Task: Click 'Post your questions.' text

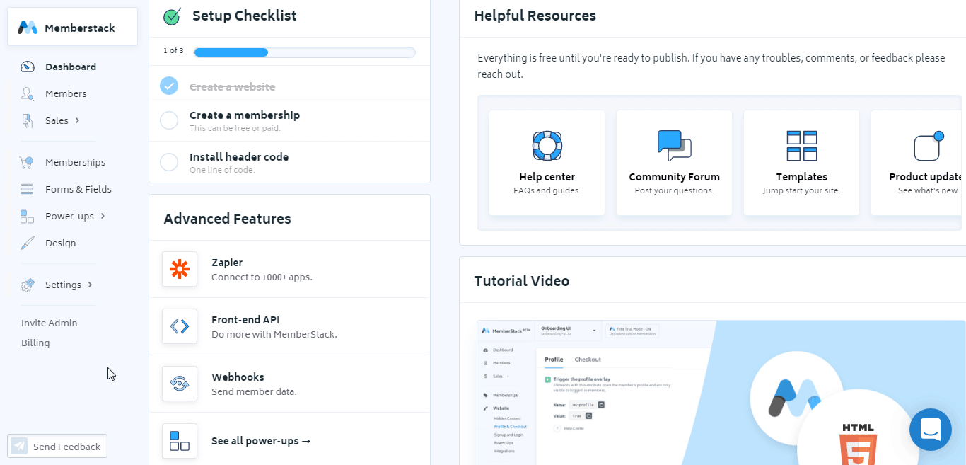Action: tap(674, 190)
